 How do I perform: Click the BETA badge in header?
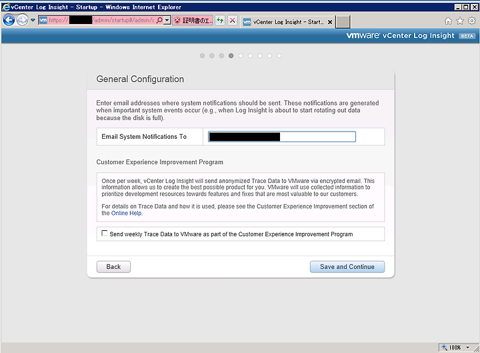coord(467,36)
